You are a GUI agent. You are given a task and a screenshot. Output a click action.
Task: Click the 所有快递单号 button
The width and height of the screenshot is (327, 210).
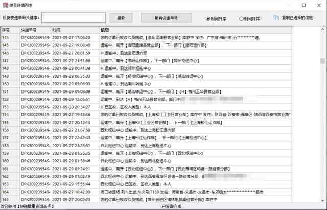(166, 18)
